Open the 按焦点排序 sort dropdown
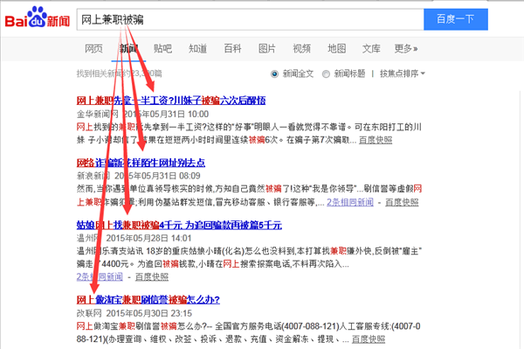Viewport: 524px width, 349px height. pos(403,73)
